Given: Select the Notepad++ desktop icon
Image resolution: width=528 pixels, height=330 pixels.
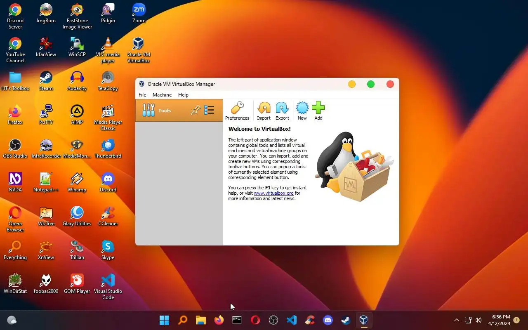Looking at the screenshot, I should click(46, 182).
